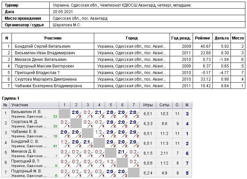Click organizer name Шарапова М.С.
The height and width of the screenshot is (179, 247).
click(67, 25)
